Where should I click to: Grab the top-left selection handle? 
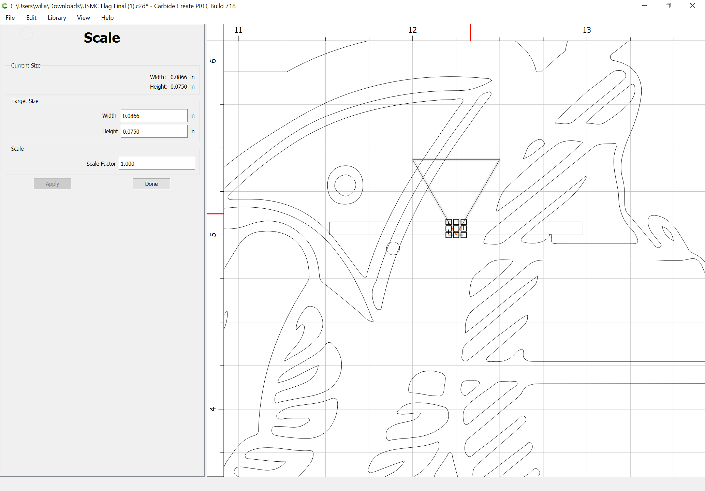tap(449, 222)
